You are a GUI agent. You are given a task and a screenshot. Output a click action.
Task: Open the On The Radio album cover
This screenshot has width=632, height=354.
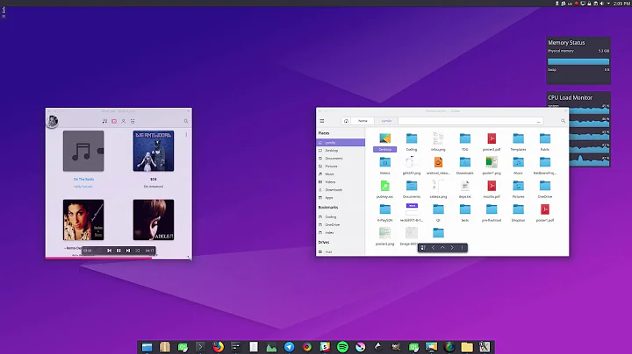pos(83,151)
